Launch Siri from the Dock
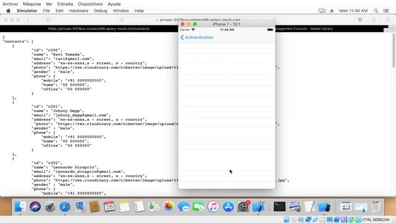This screenshot has width=396, height=223. coord(35,206)
